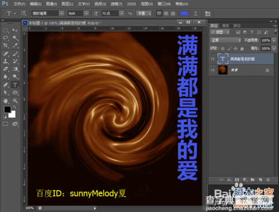Image resolution: width=279 pixels, height=212 pixels.
Task: Toggle lock position
Action: pyautogui.click(x=235, y=49)
